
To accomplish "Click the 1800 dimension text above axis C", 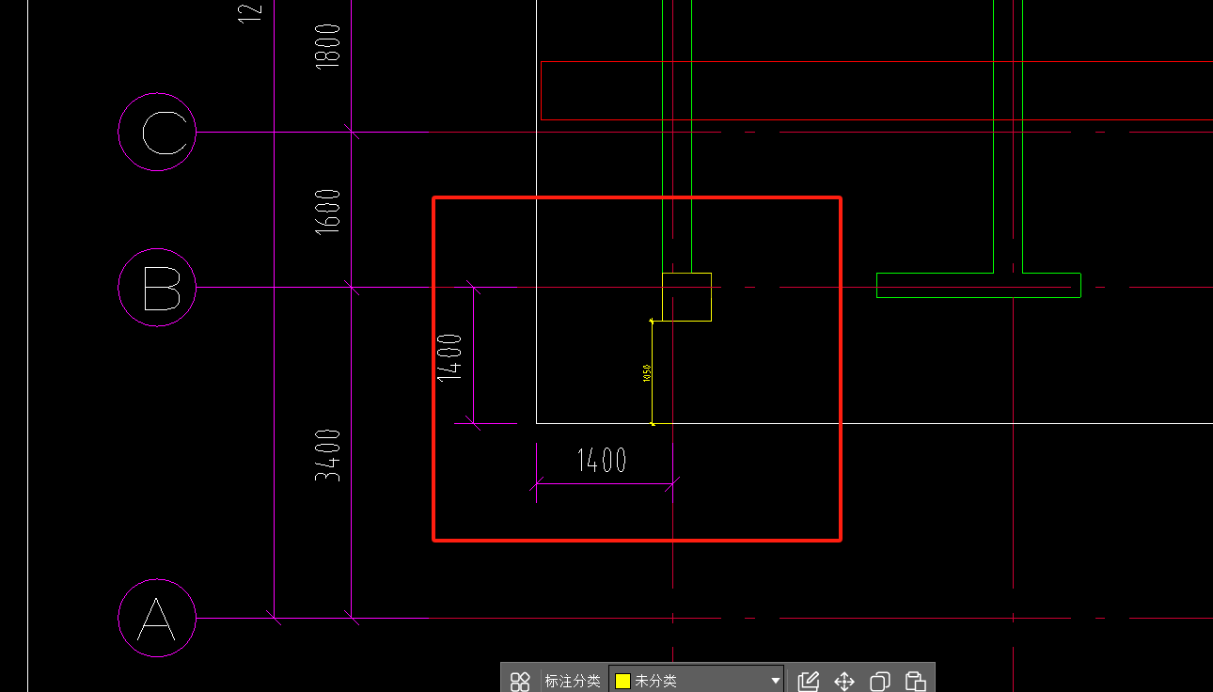I will (328, 47).
